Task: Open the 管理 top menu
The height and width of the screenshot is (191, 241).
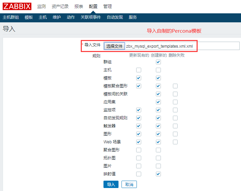Action: pos(107,6)
